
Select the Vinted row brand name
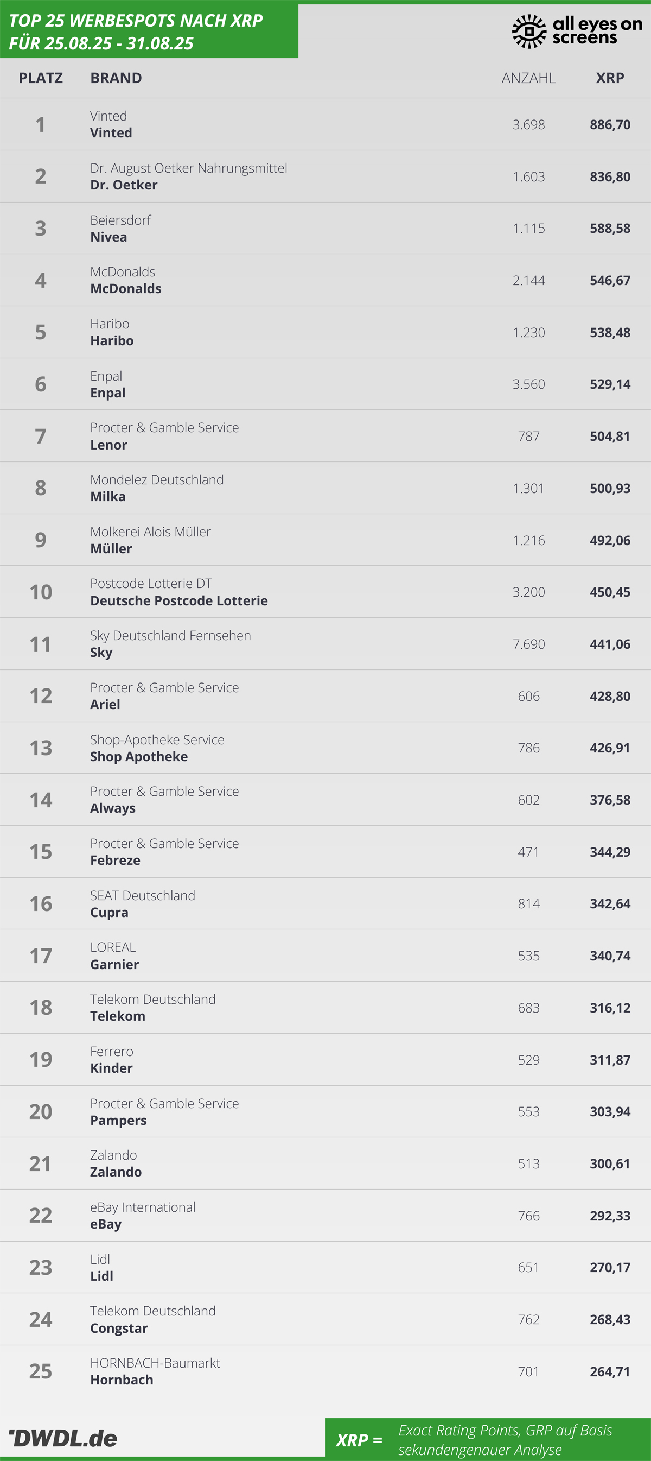point(111,132)
